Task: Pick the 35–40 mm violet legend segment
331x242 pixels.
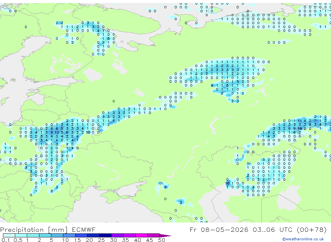Action: tap(129, 235)
